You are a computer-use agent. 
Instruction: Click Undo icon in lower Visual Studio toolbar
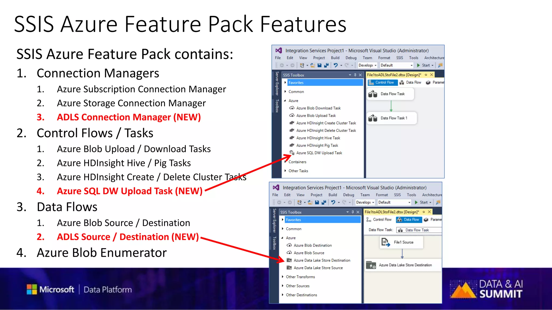pos(333,202)
